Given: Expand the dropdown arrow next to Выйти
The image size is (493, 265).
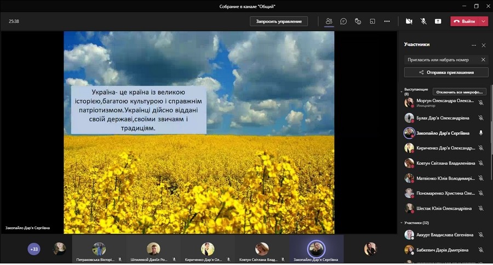Looking at the screenshot, I should tap(483, 21).
